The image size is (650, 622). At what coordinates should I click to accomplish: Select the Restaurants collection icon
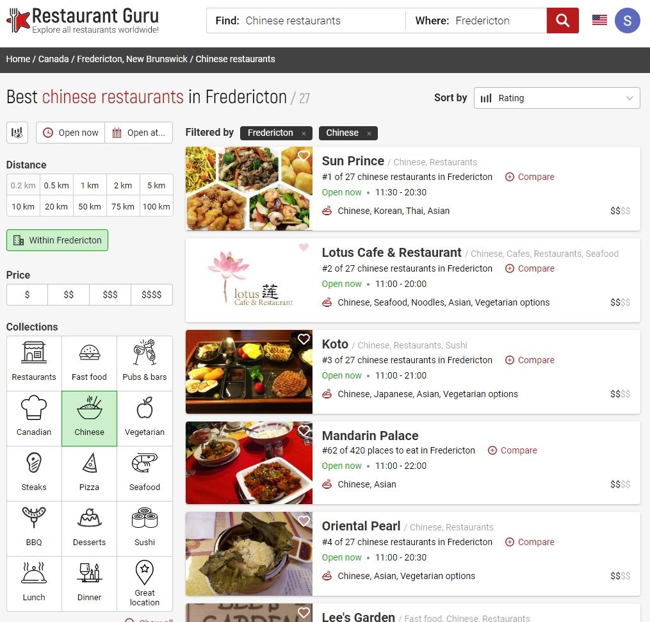[34, 364]
